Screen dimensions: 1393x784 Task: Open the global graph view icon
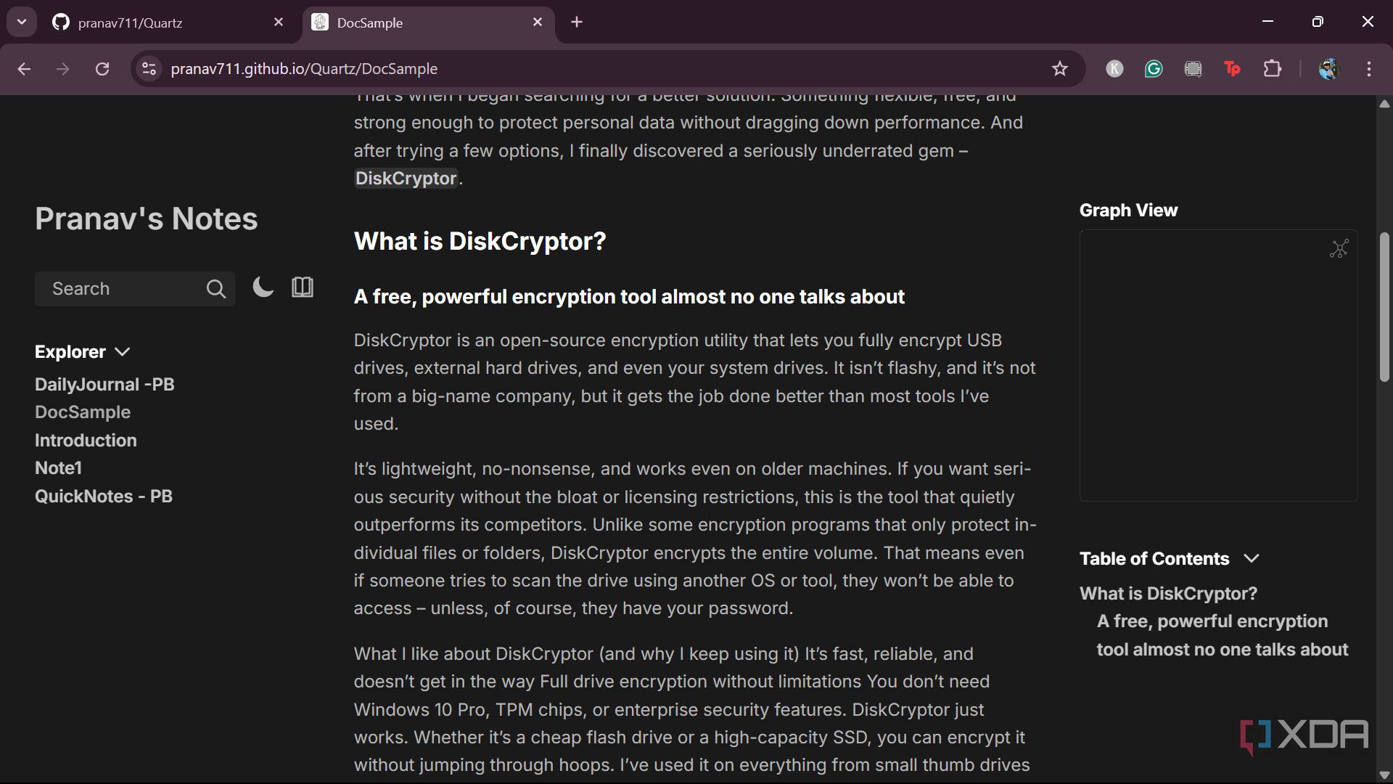pyautogui.click(x=1339, y=249)
